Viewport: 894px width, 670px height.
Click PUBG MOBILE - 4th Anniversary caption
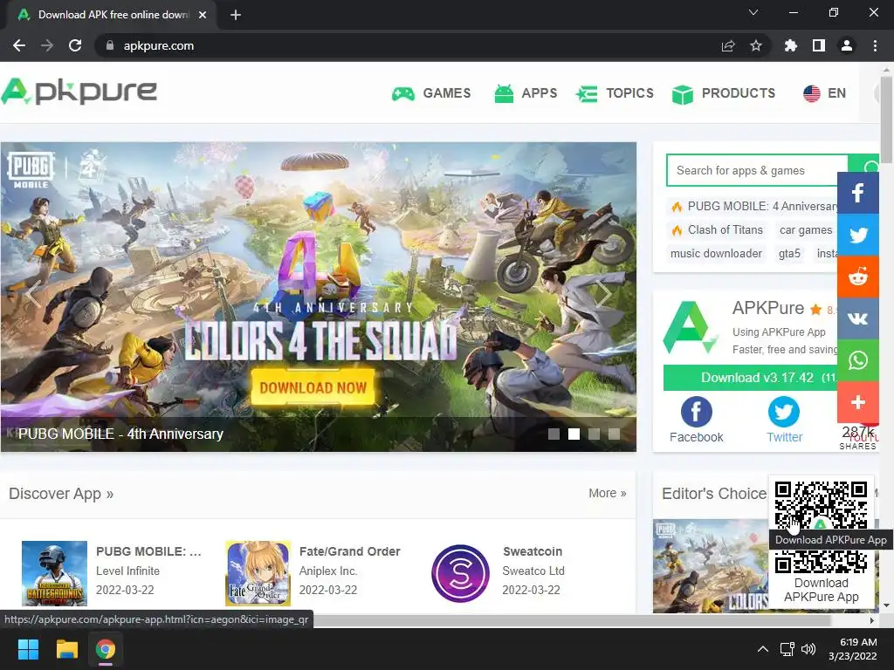[x=120, y=434]
